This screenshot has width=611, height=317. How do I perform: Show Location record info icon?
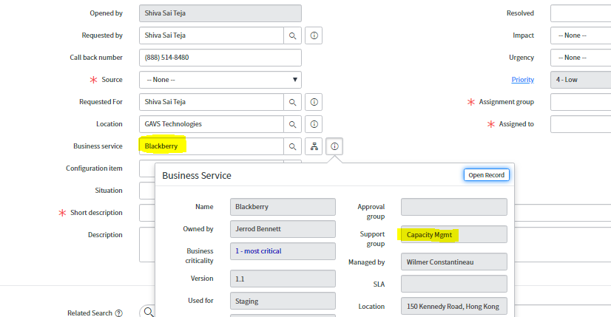click(314, 124)
